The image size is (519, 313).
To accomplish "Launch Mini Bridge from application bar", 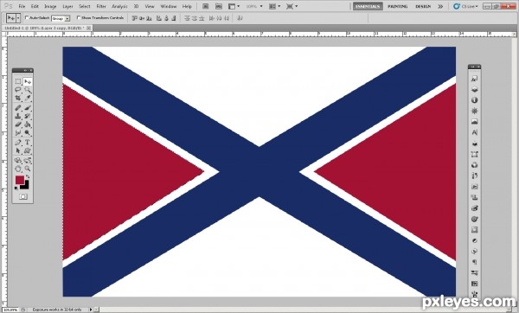I will pyautogui.click(x=219, y=6).
